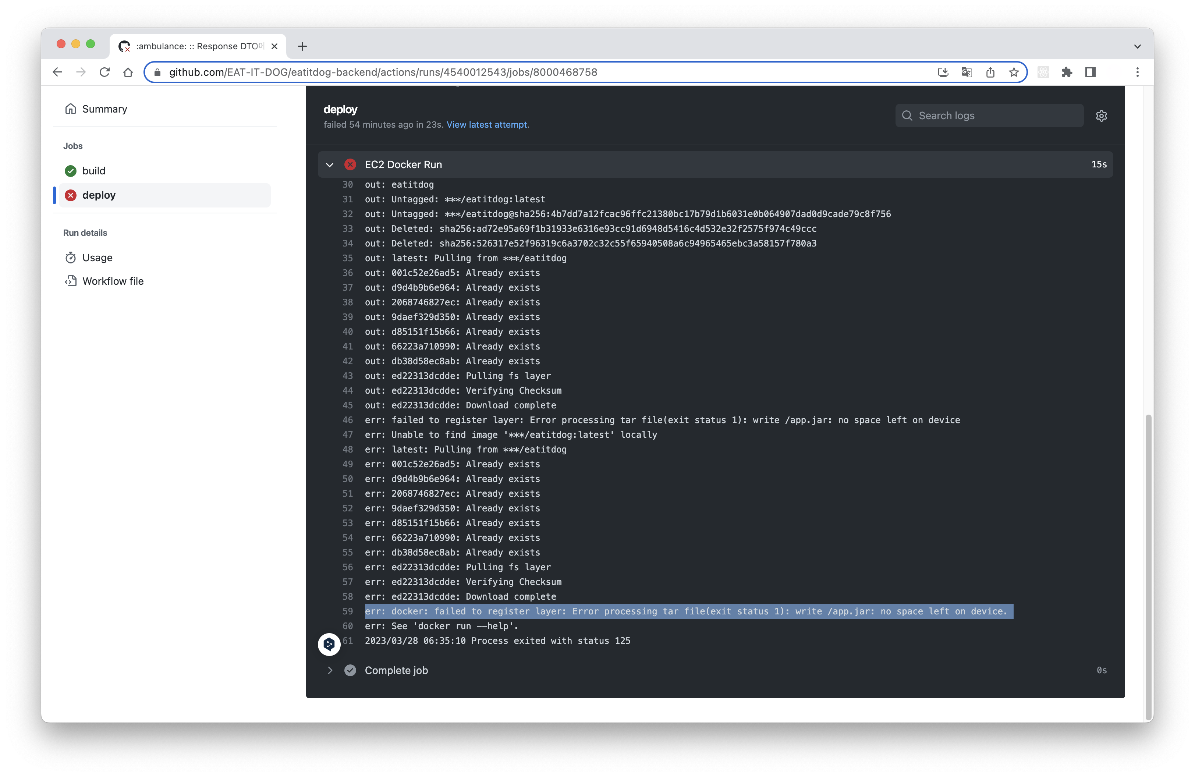Open the tab search dropdown arrow
Image resolution: width=1195 pixels, height=777 pixels.
1137,46
